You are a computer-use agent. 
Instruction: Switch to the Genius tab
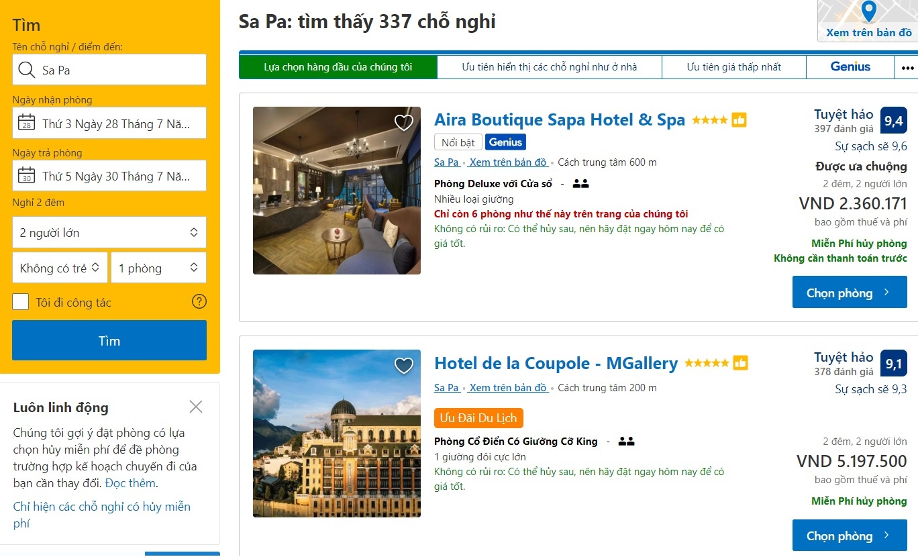(850, 67)
